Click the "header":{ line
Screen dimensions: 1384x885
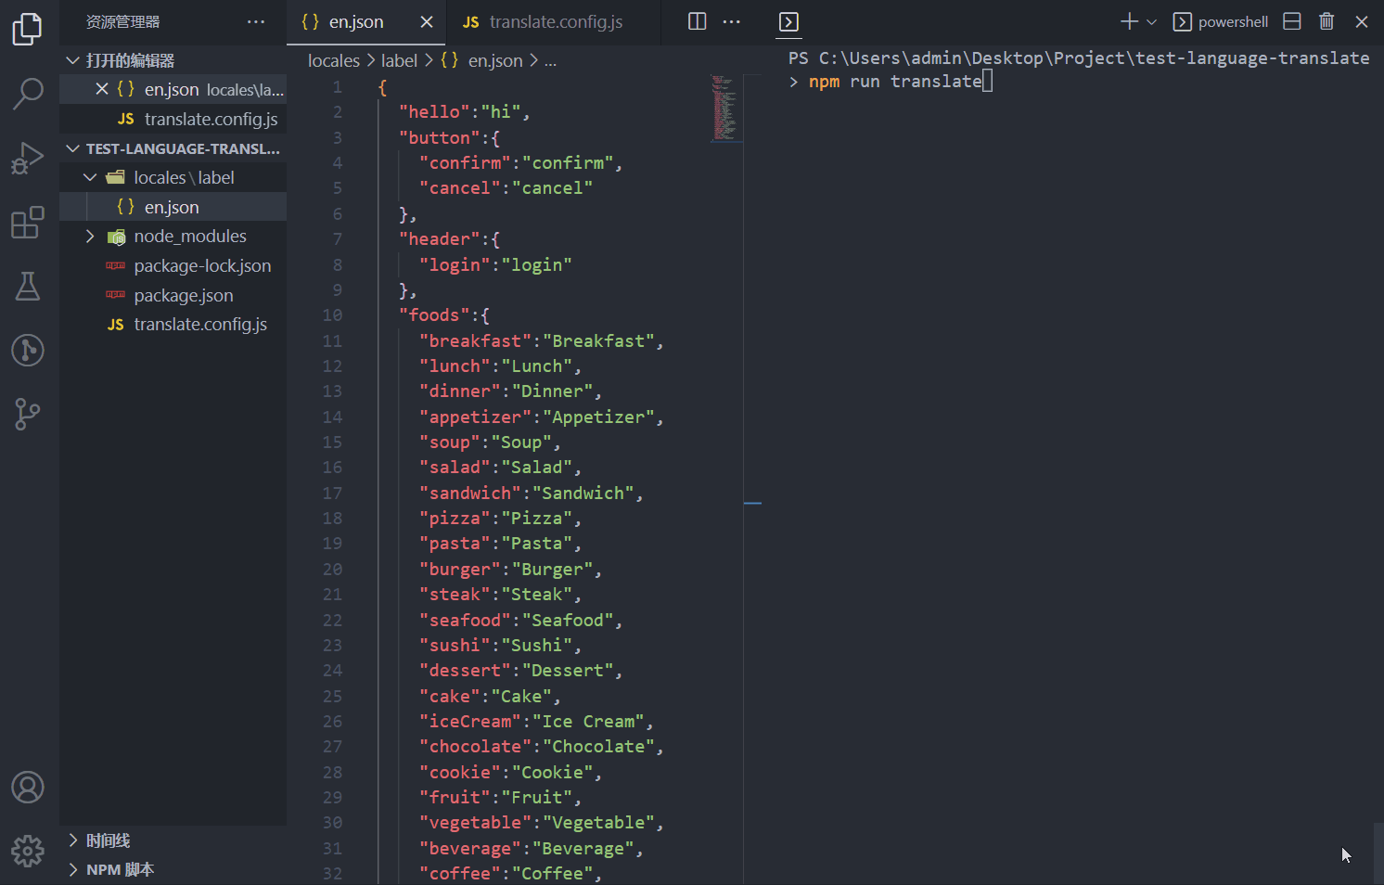tap(449, 239)
